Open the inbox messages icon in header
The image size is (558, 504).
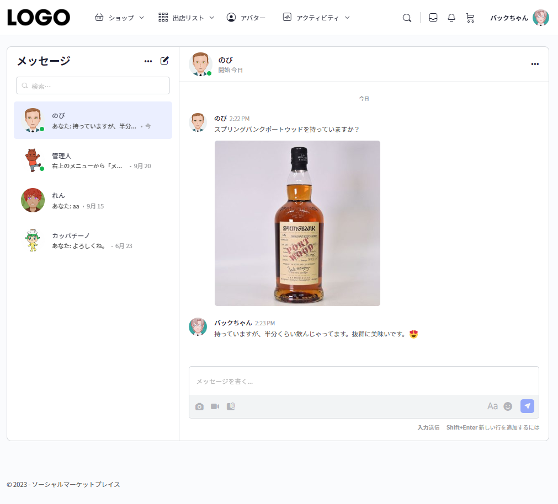pos(433,18)
